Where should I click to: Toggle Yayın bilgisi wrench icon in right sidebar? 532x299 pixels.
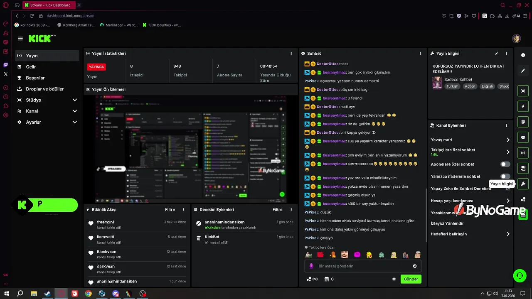(523, 184)
